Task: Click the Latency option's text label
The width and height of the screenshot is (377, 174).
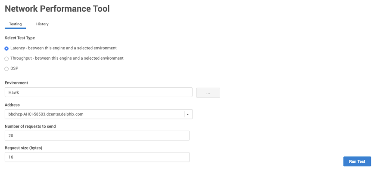Action: pos(63,48)
